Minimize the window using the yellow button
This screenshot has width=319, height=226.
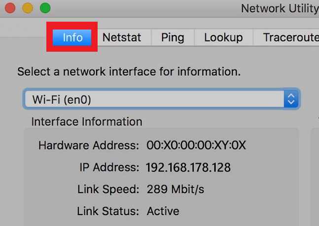click(28, 8)
